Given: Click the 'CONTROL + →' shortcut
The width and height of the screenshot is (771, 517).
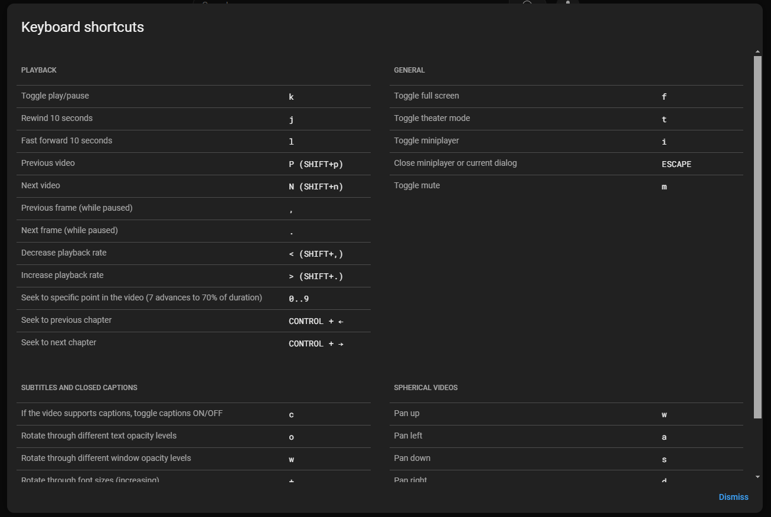Looking at the screenshot, I should [x=316, y=343].
